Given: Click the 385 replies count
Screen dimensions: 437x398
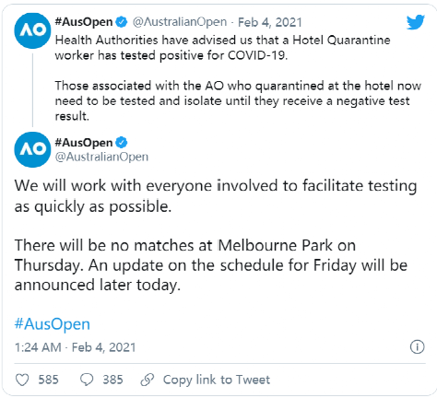Looking at the screenshot, I should (112, 380).
